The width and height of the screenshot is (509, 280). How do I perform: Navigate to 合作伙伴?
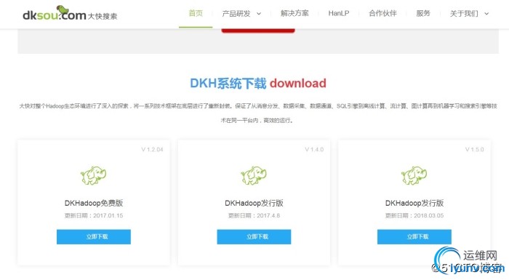point(382,13)
